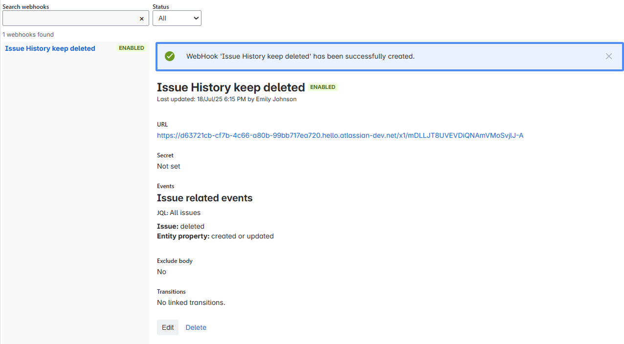Click the green success checkmark icon
The height and width of the screenshot is (344, 624).
tap(170, 56)
